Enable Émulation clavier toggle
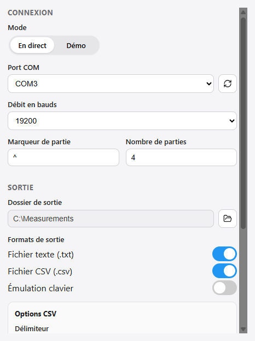This screenshot has width=255, height=341. [224, 287]
